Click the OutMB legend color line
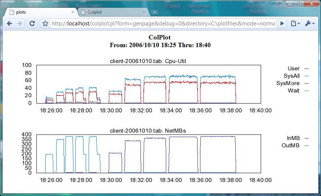Image resolution: width=321 pixels, height=196 pixels. [x=307, y=146]
